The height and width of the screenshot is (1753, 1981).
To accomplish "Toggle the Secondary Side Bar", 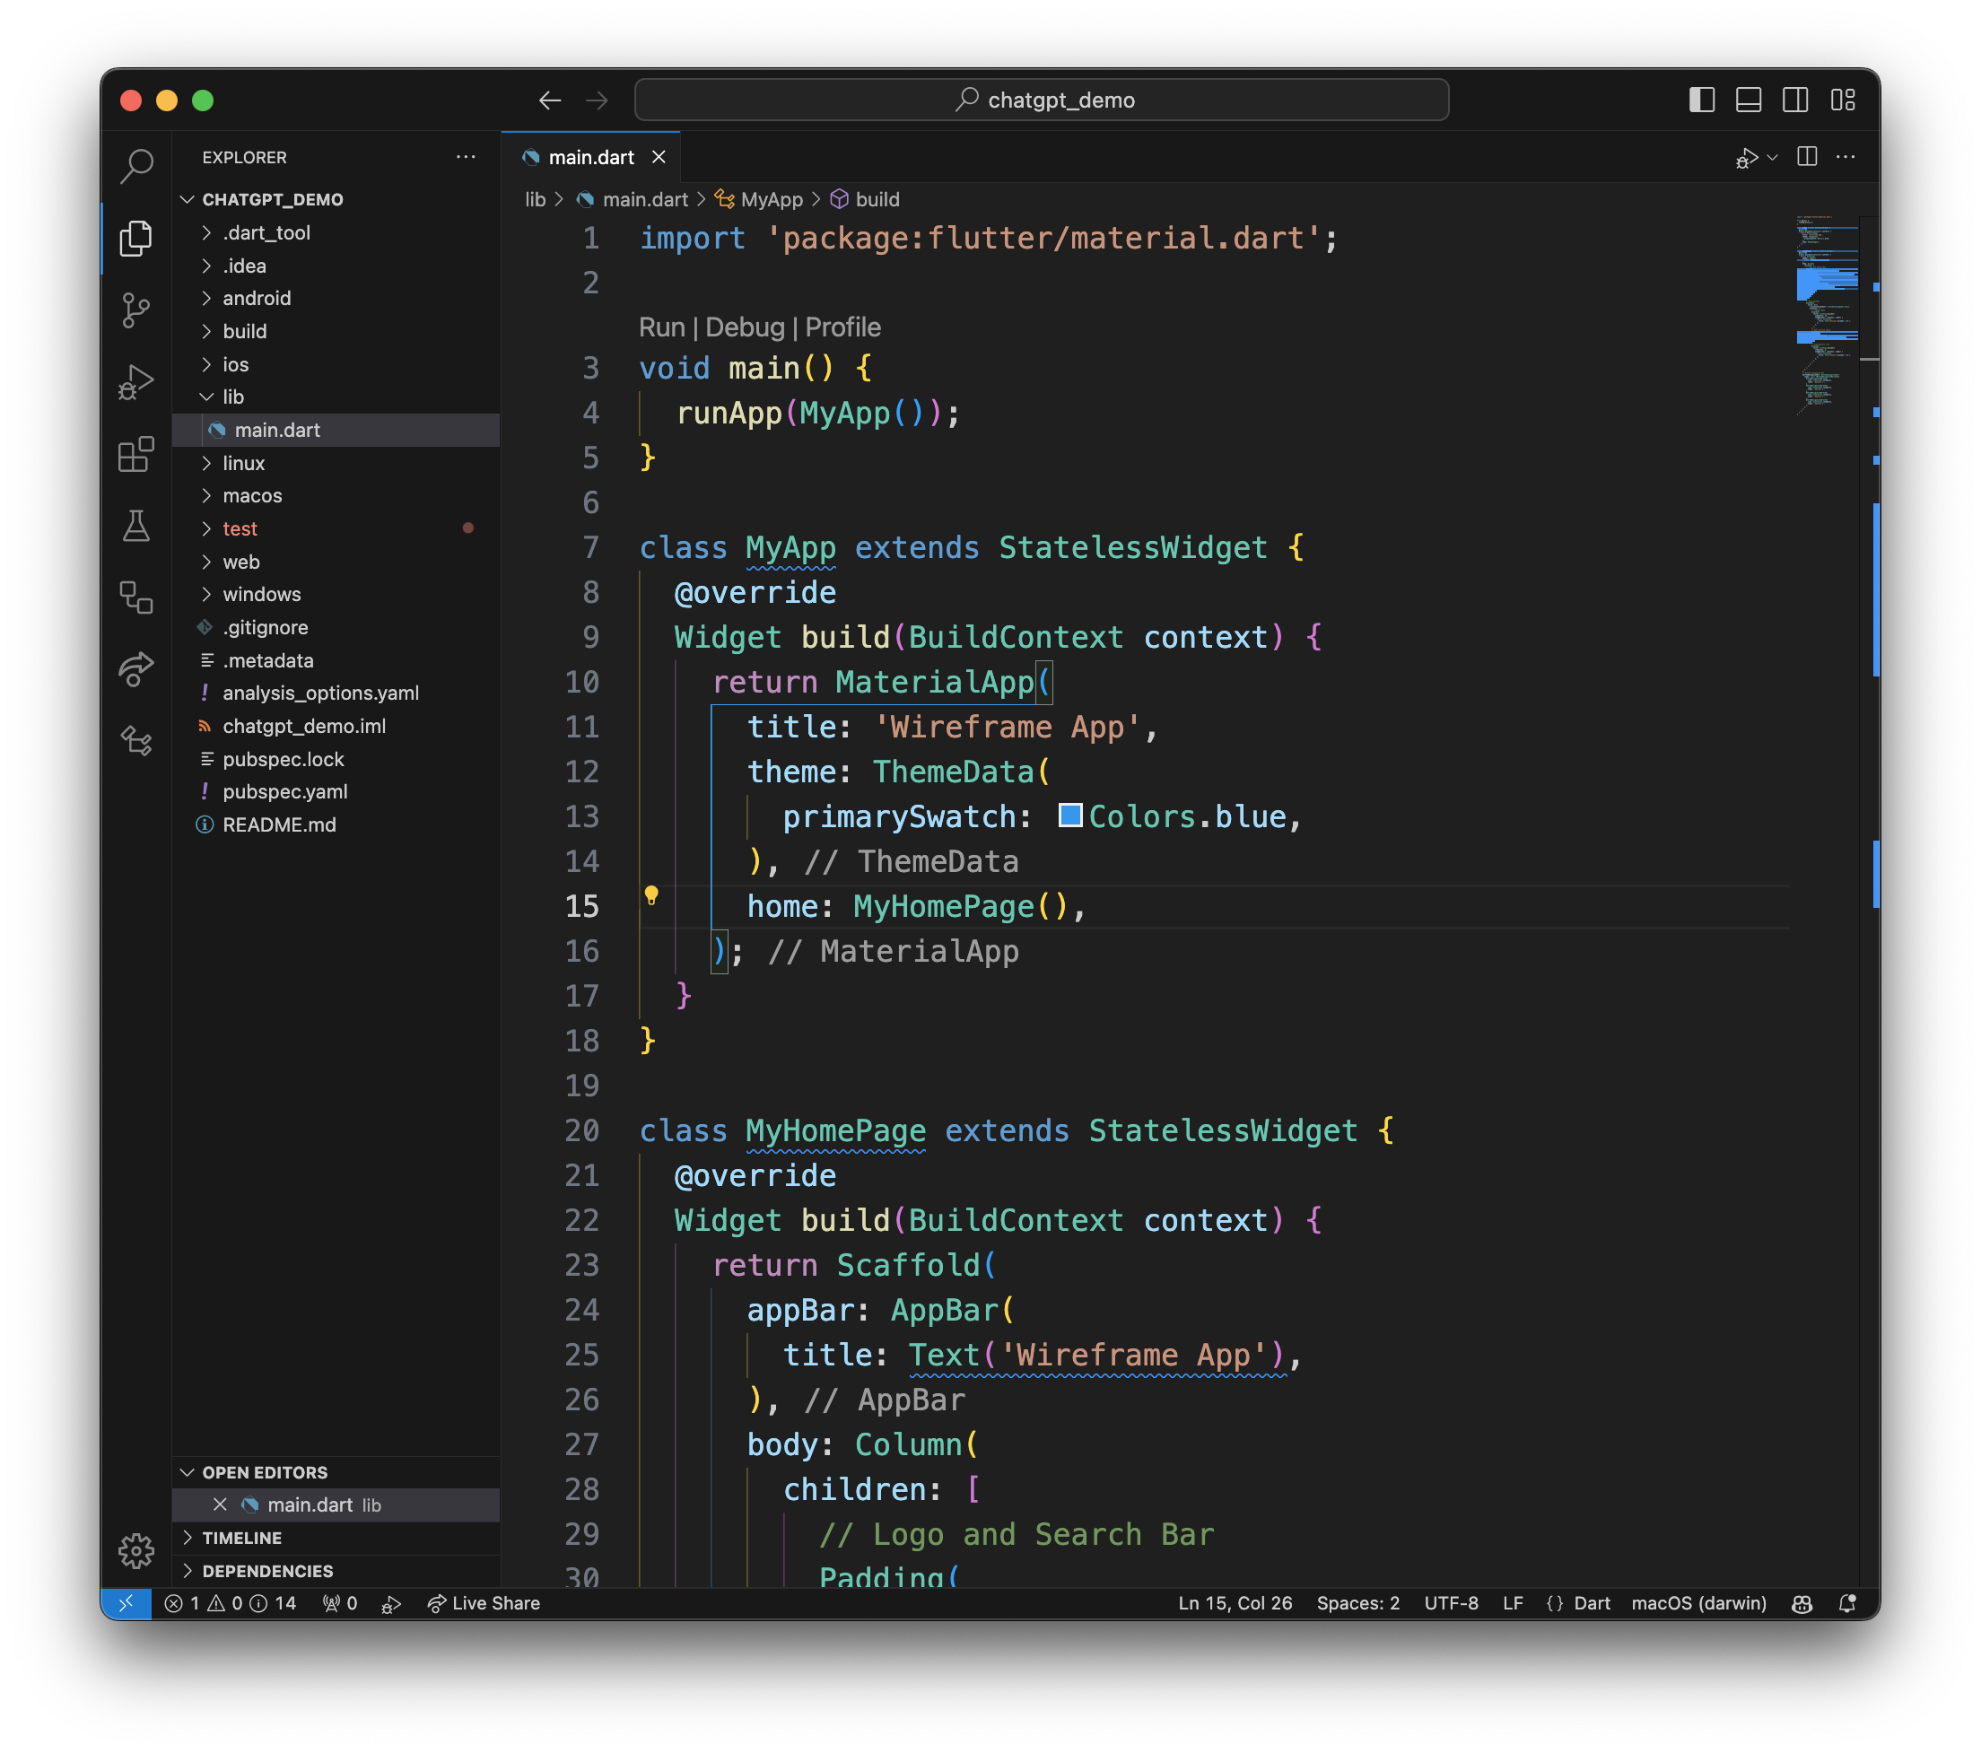I will (1795, 100).
